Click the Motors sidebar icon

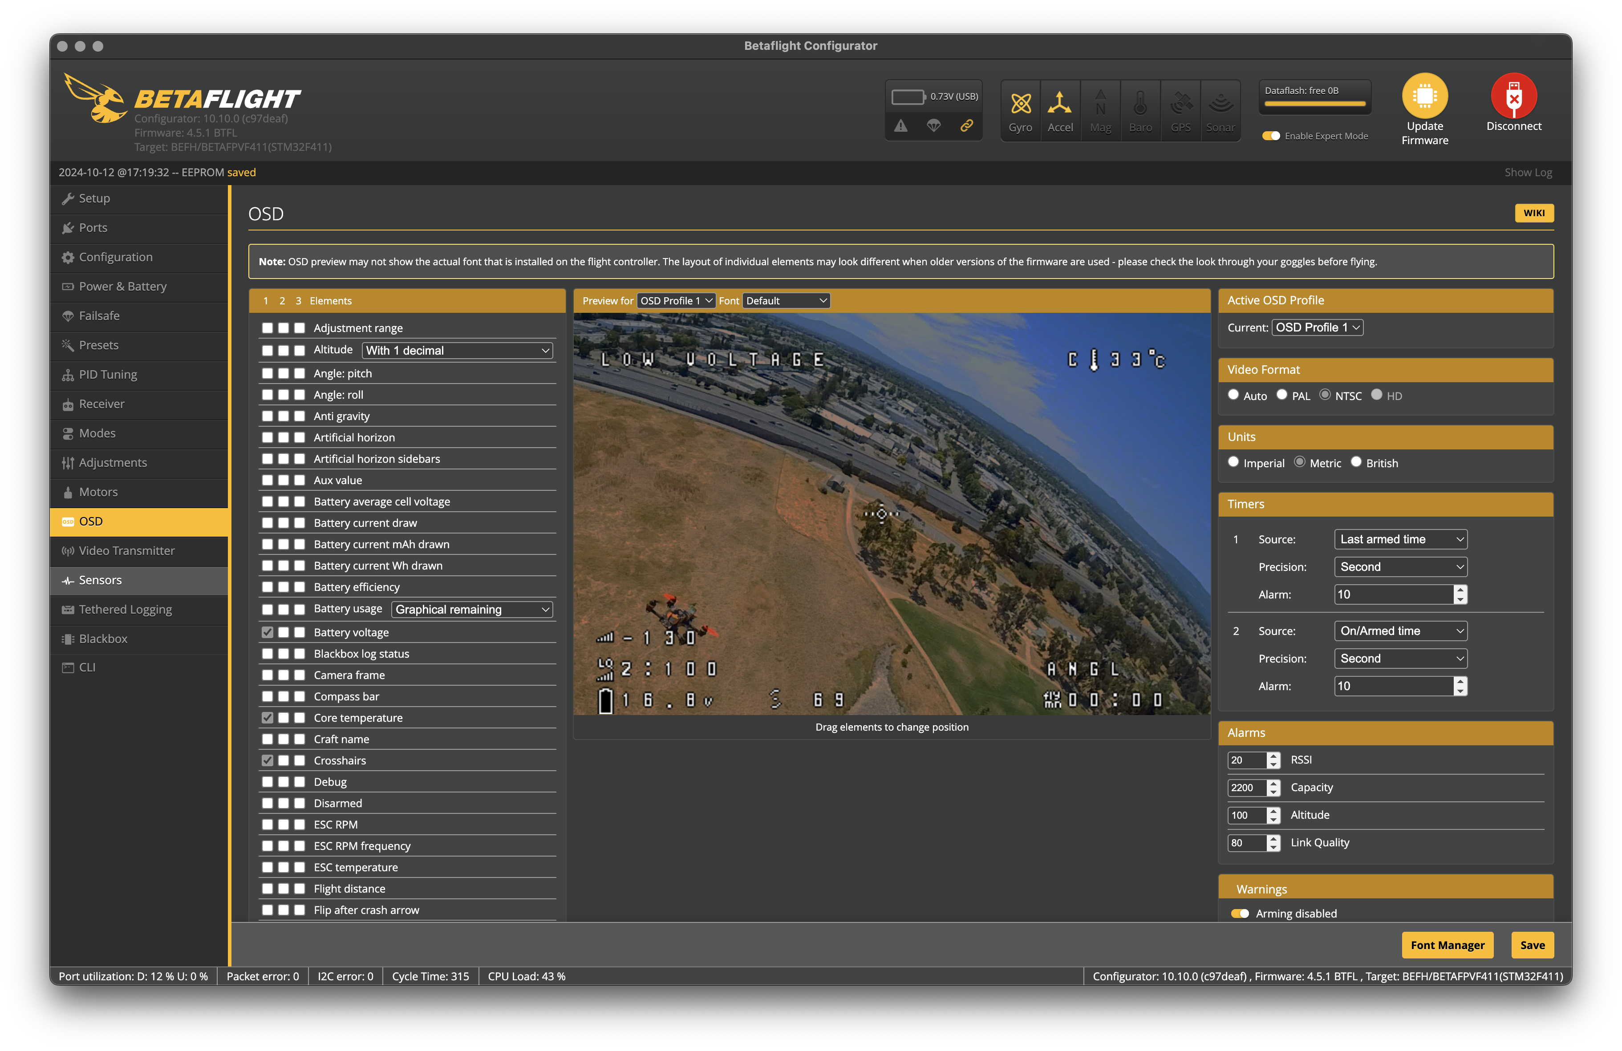click(x=68, y=493)
